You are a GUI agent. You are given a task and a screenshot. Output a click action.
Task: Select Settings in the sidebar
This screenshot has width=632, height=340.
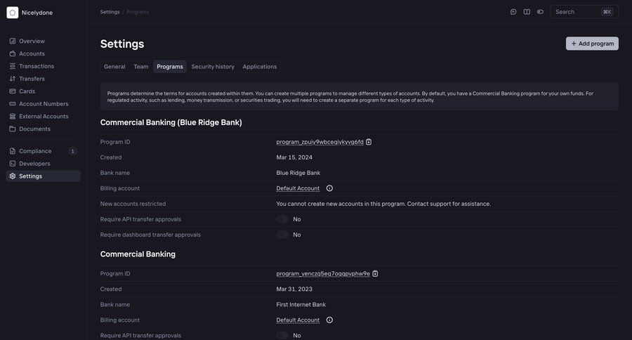[x=43, y=176]
